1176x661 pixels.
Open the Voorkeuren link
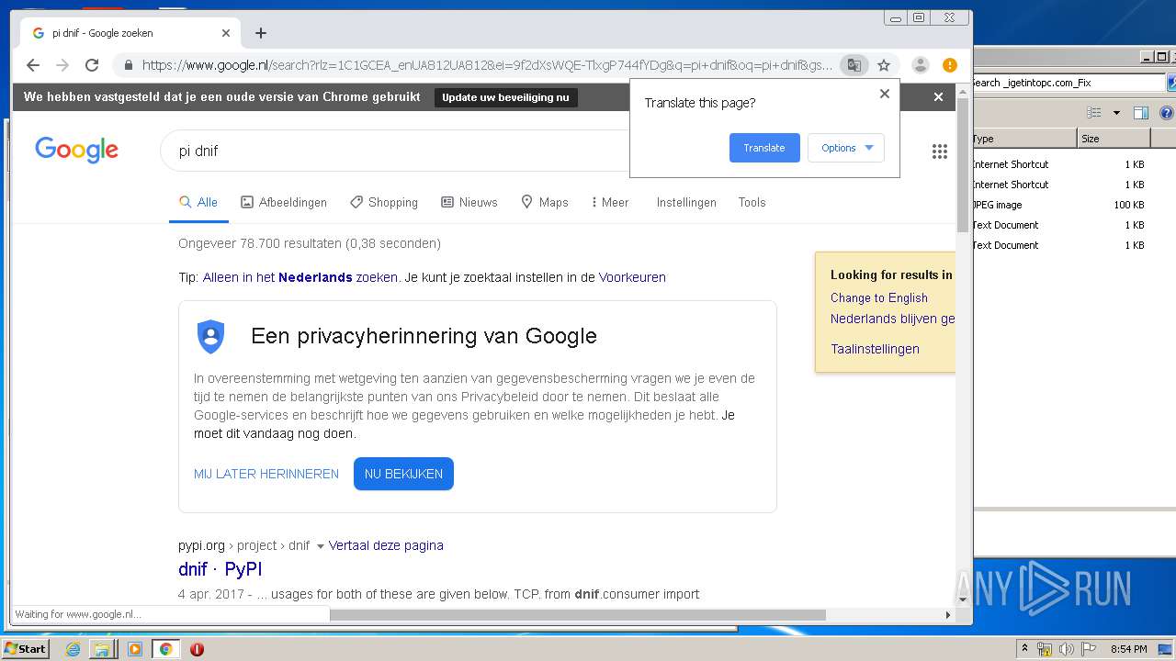pos(632,277)
